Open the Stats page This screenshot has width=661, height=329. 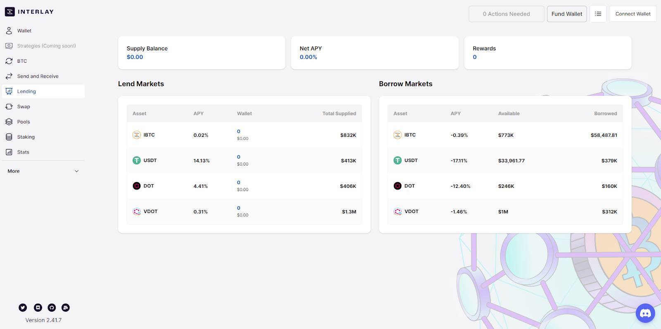click(x=43, y=152)
